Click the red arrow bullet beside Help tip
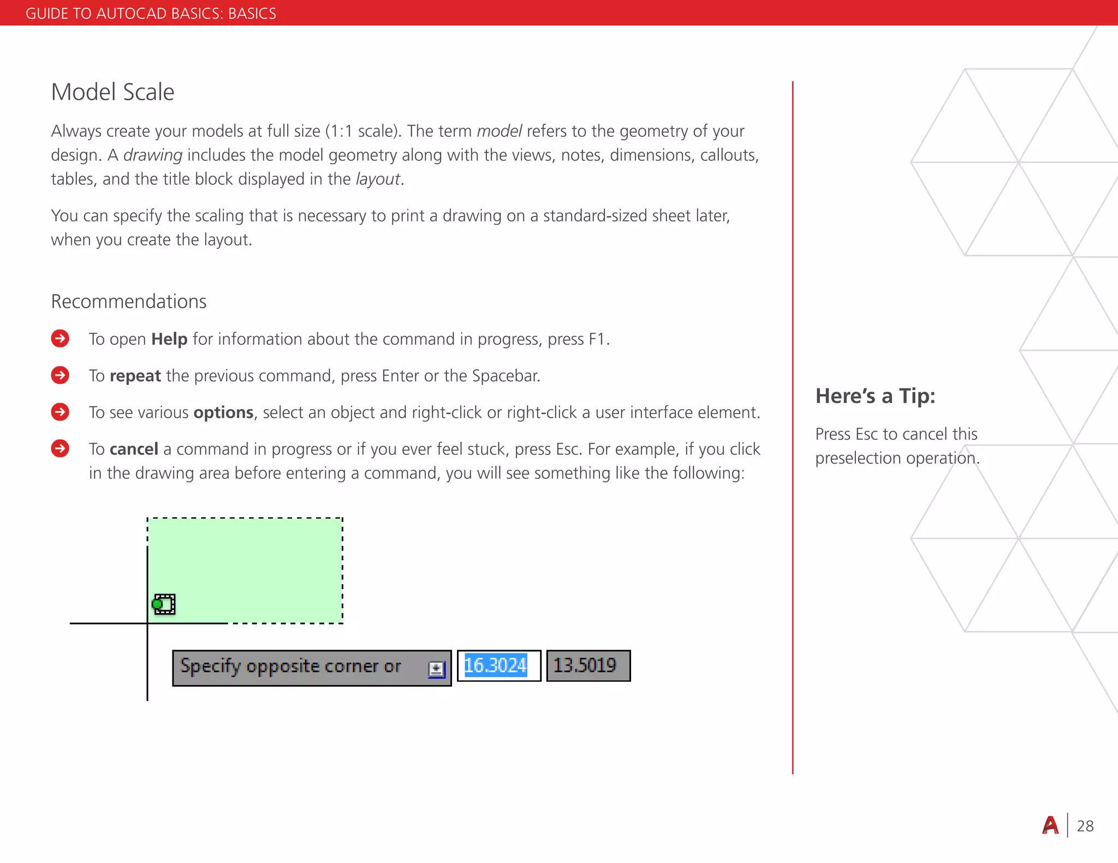The image size is (1118, 863). pos(60,339)
